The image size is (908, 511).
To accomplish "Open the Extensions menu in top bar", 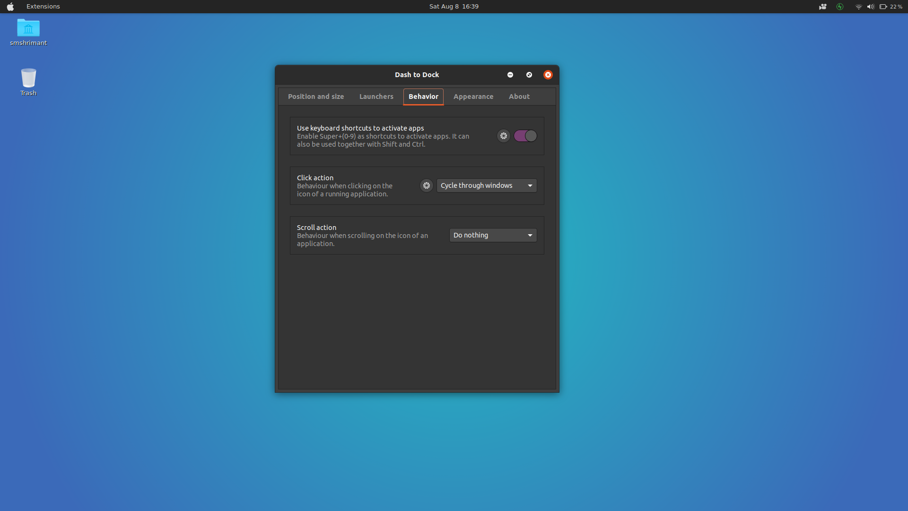I will [43, 7].
